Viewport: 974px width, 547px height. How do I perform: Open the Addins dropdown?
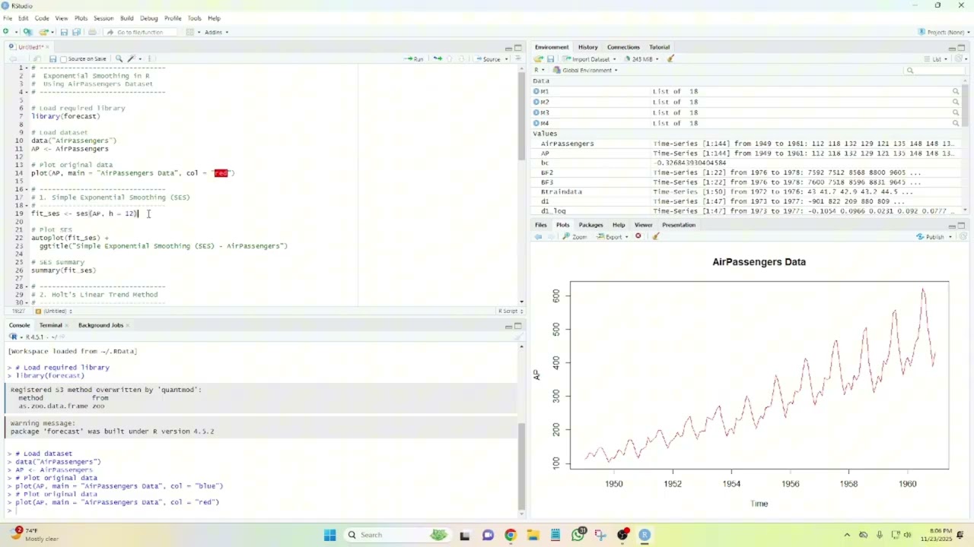point(216,32)
